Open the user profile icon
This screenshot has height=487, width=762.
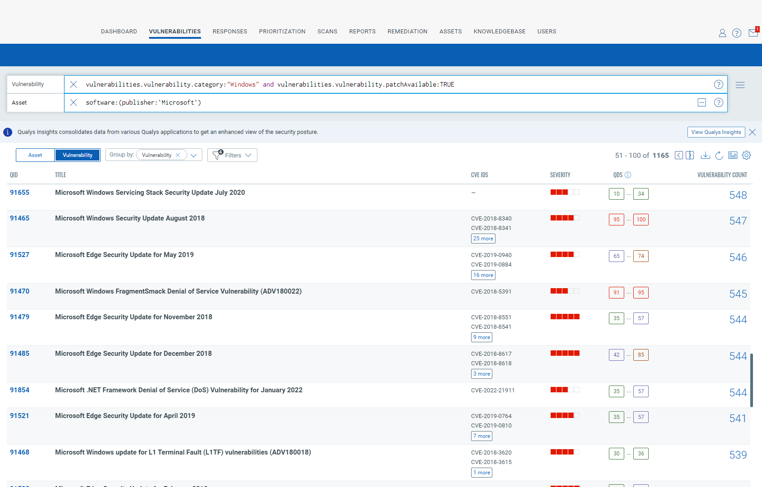pos(722,33)
